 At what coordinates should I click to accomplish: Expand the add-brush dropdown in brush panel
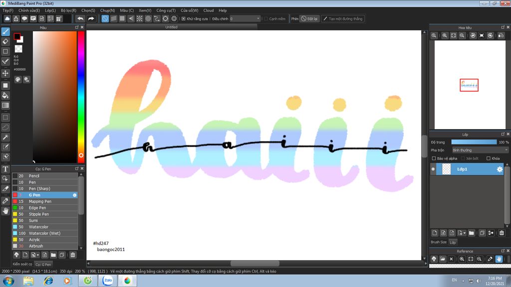point(38,255)
